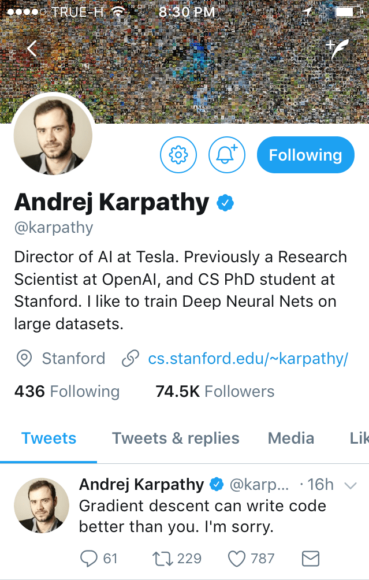Select the Tweets tab
This screenshot has height=580, width=369.
click(x=49, y=438)
